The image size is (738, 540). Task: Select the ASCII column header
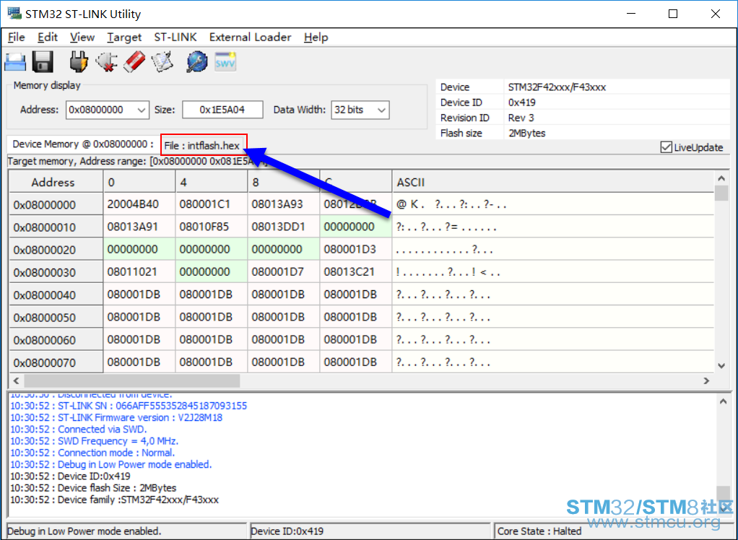click(x=552, y=182)
